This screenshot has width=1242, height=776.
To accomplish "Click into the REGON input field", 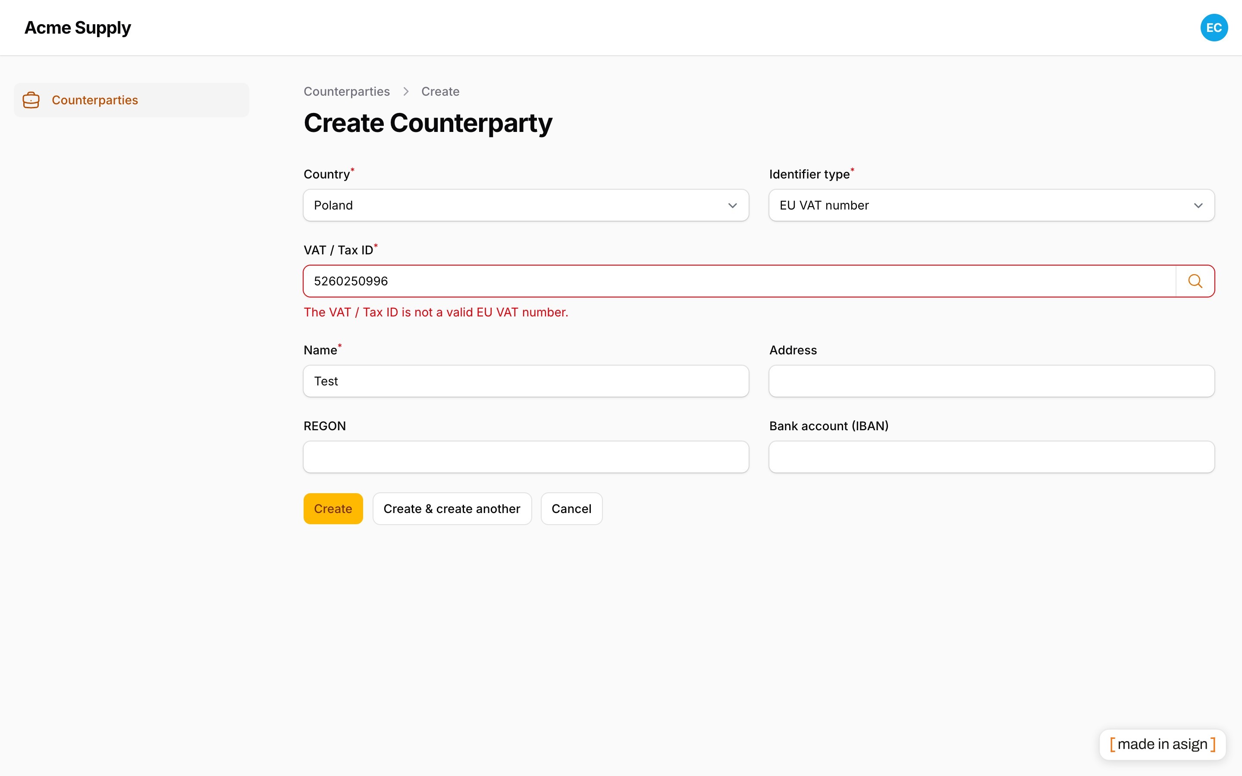I will coord(526,457).
